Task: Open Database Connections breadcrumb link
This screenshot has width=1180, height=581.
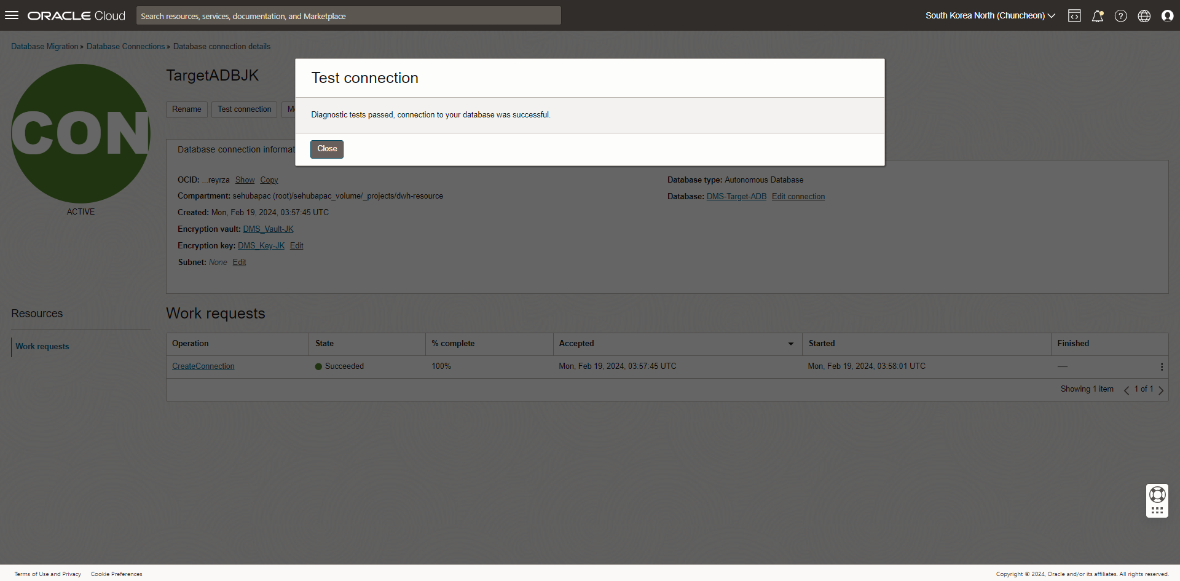Action: click(126, 47)
